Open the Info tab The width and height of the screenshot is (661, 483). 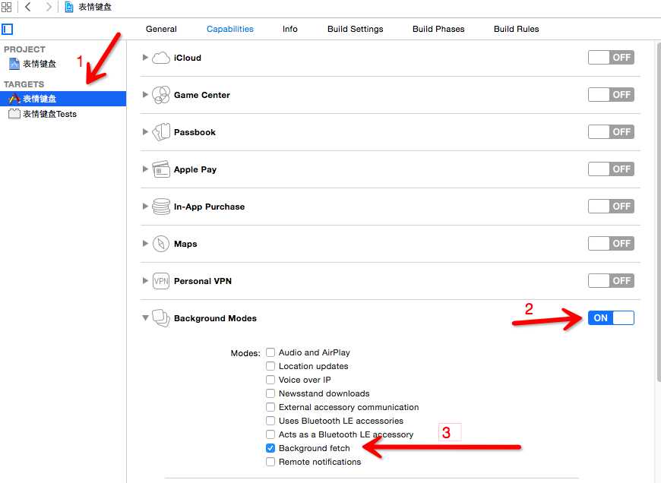[290, 29]
